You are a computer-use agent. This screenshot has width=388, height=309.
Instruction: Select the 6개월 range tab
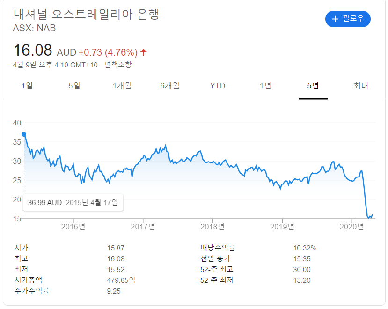pyautogui.click(x=170, y=86)
